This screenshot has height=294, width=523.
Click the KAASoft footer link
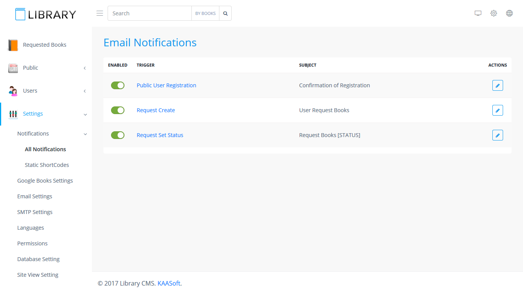[169, 283]
